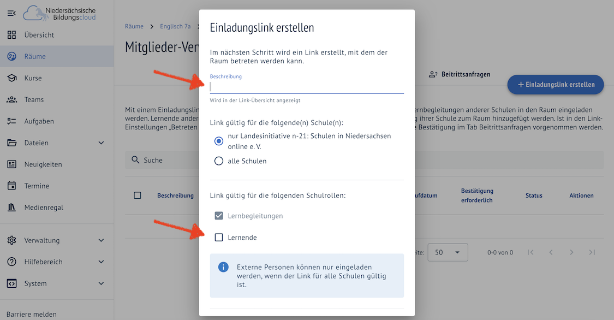Click the Hilfebereich question mark icon
614x320 pixels.
coord(12,262)
